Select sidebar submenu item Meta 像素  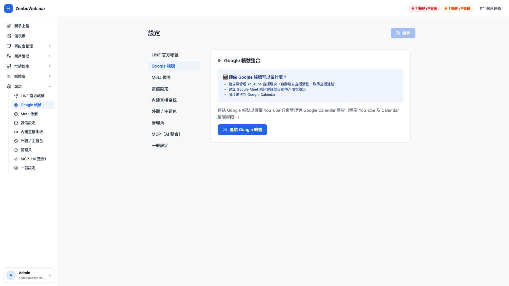(33, 114)
